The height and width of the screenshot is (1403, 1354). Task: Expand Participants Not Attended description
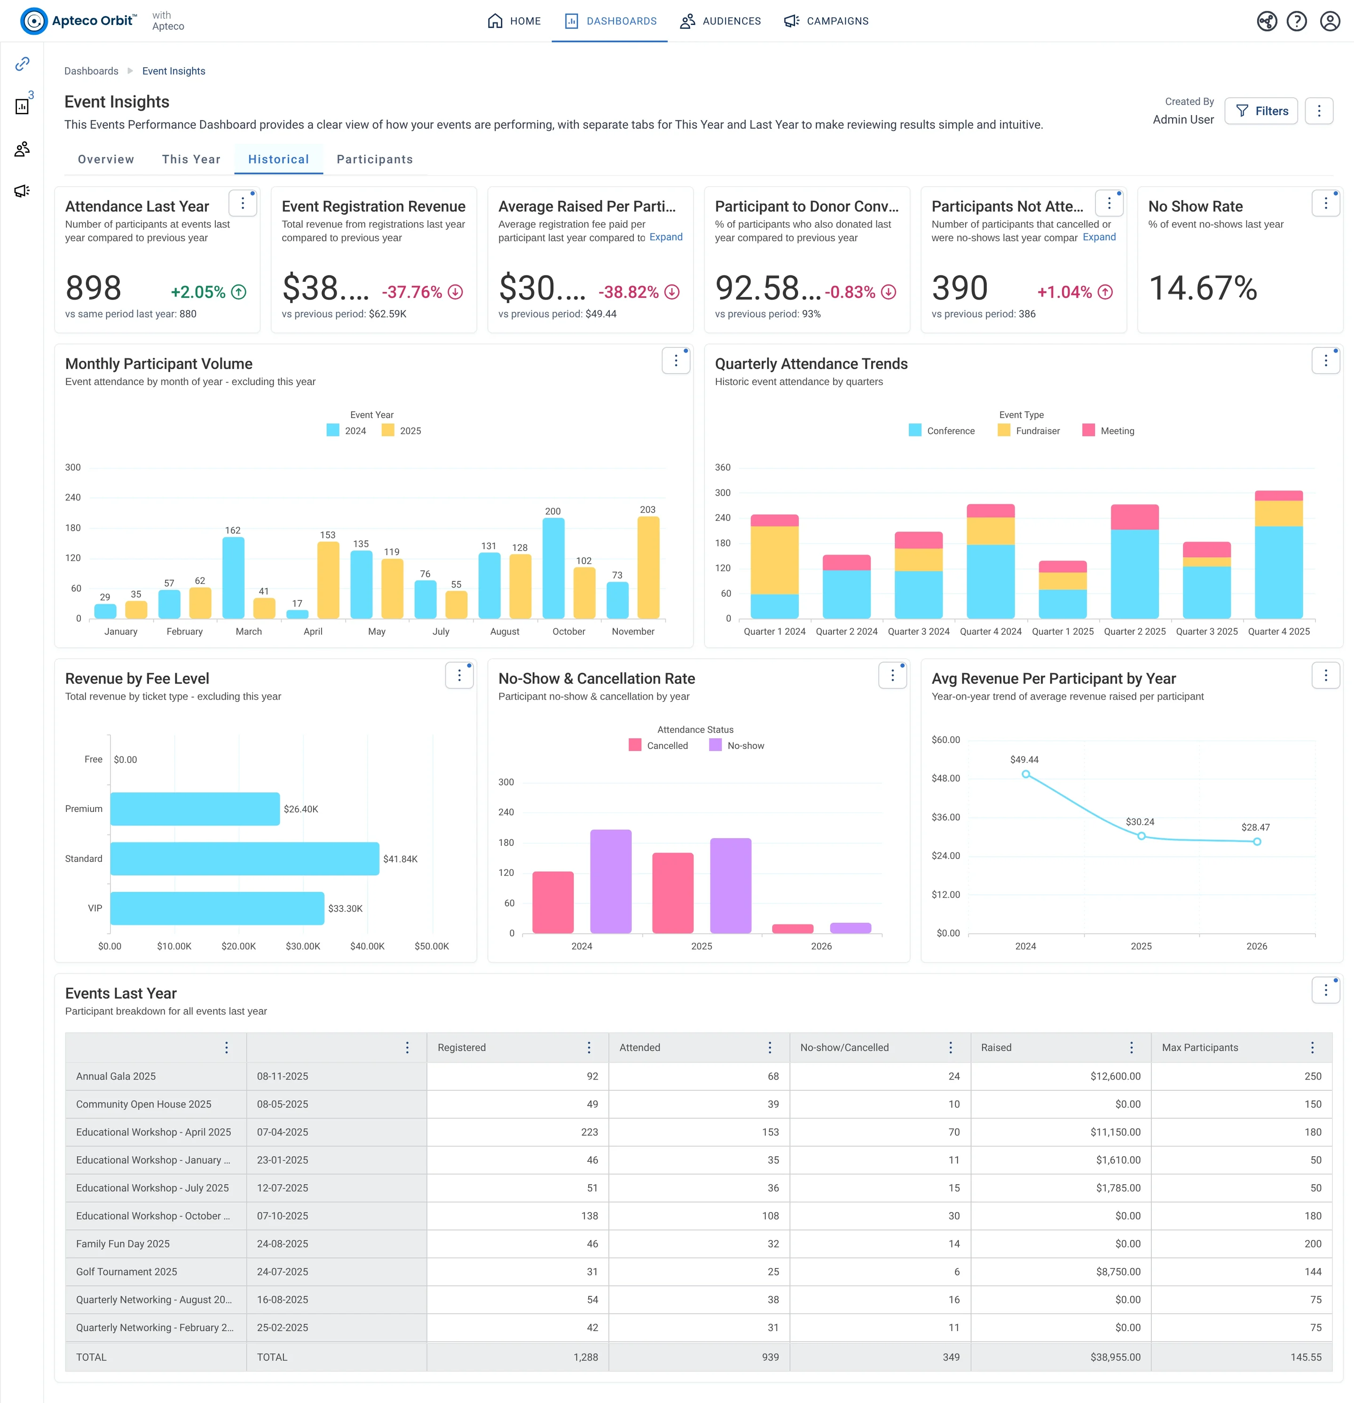tap(1099, 237)
